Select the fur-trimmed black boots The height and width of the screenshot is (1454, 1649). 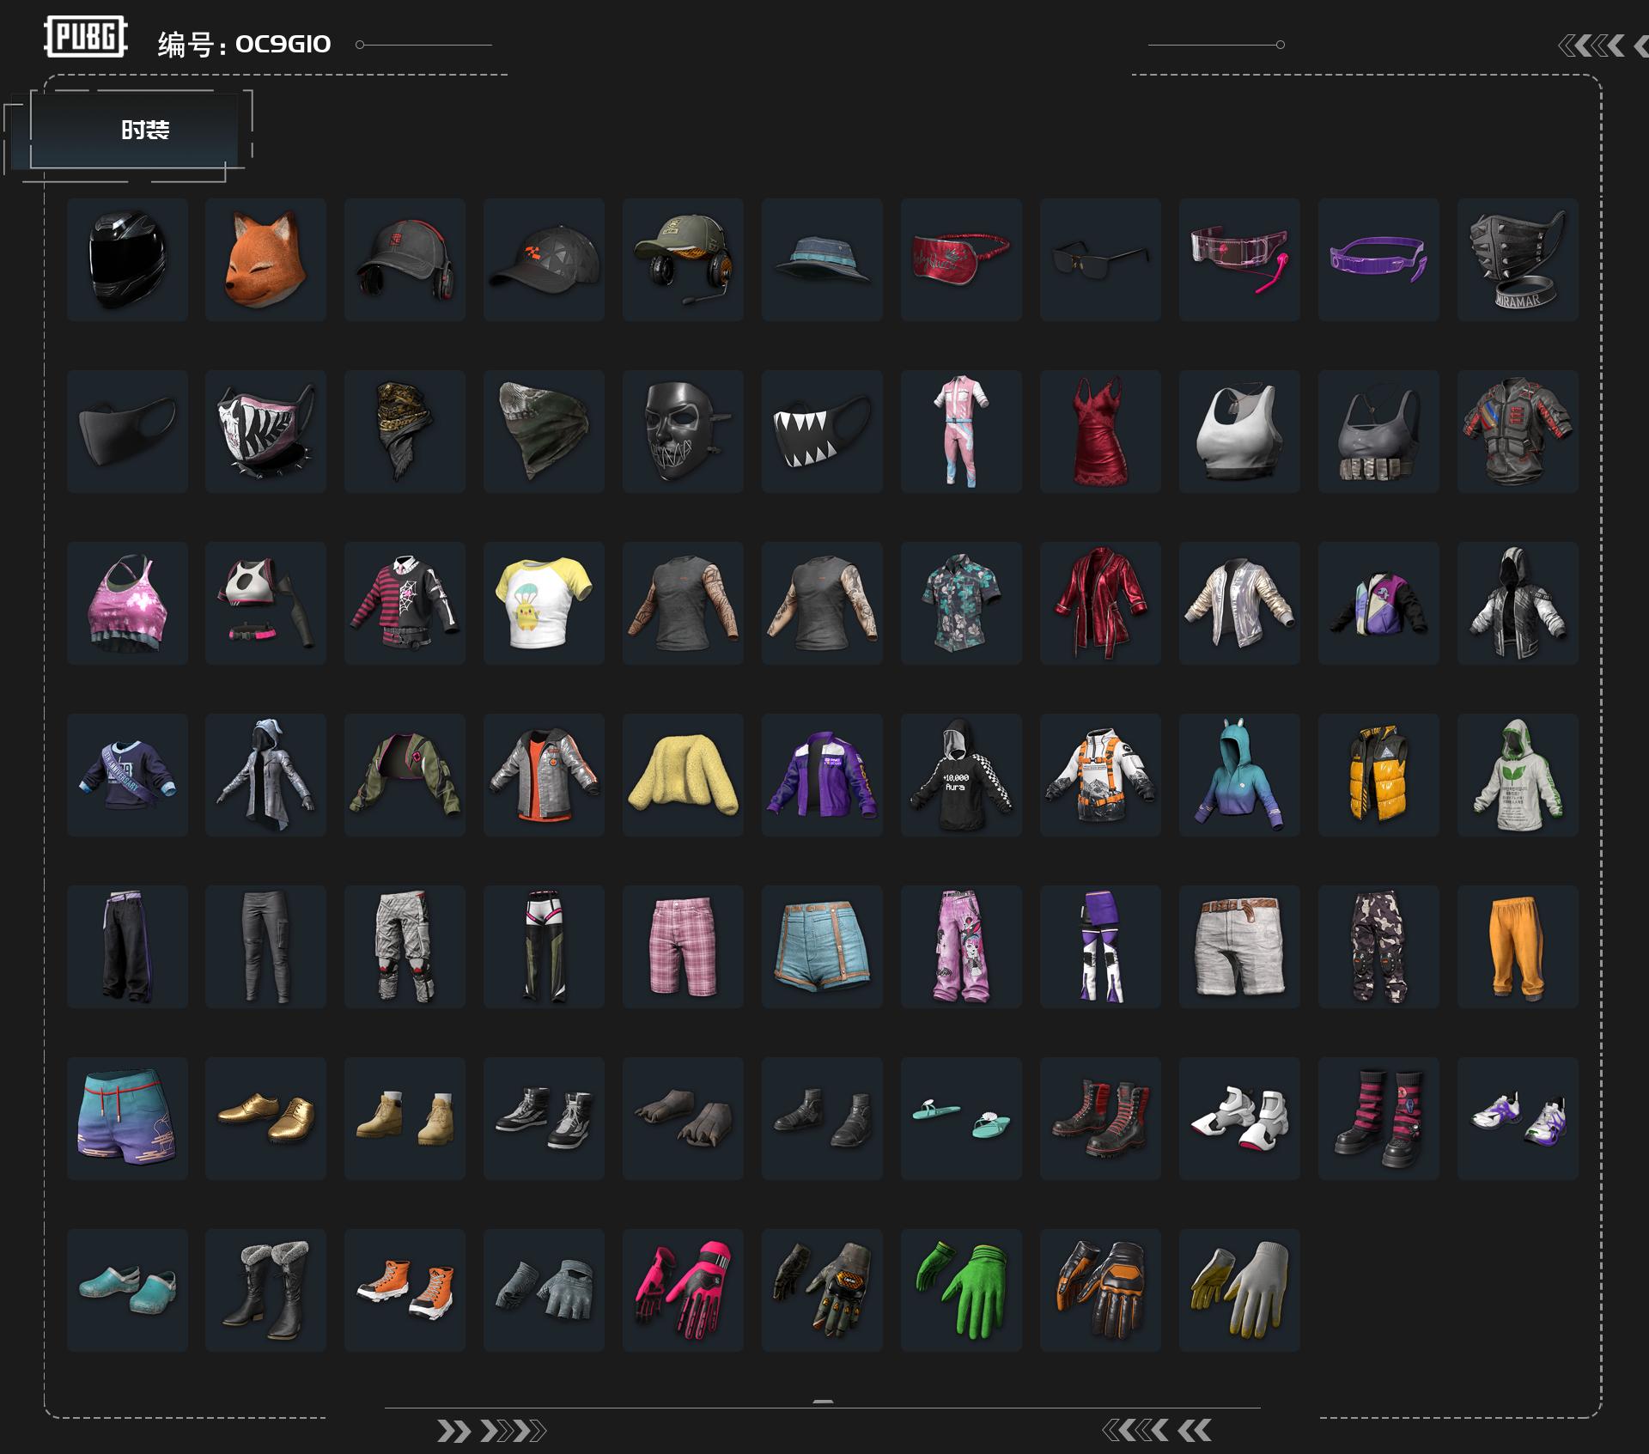click(x=265, y=1290)
